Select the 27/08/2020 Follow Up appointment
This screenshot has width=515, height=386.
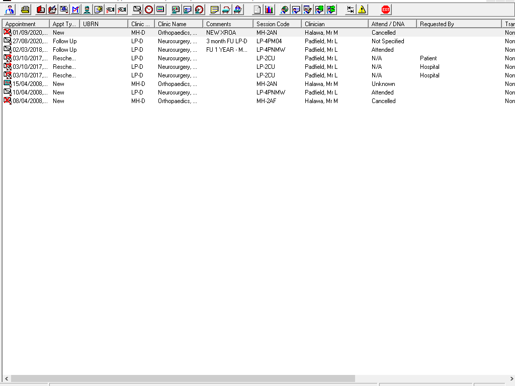258,41
